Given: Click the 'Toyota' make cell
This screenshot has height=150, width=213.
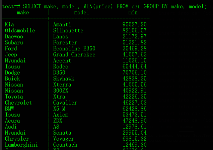Looking at the screenshot, I should point(14,97).
